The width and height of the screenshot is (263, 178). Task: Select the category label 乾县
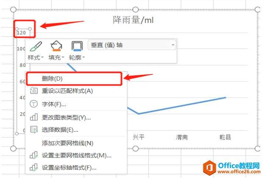click(225, 137)
